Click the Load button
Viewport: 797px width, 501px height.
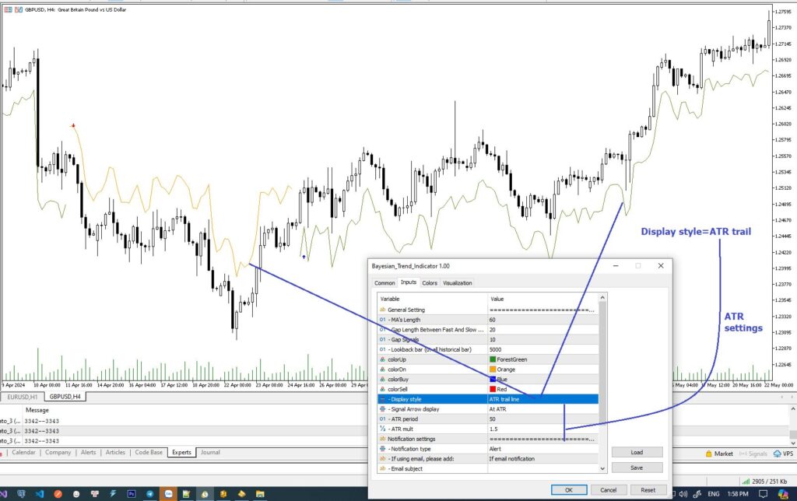click(x=637, y=452)
